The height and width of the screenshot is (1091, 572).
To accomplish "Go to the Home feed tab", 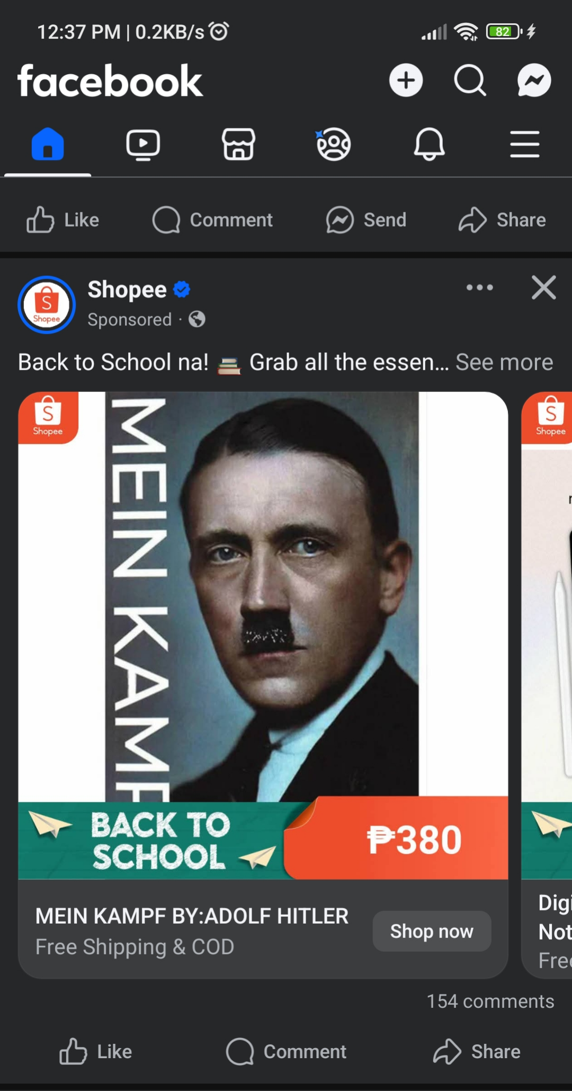I will (x=48, y=144).
